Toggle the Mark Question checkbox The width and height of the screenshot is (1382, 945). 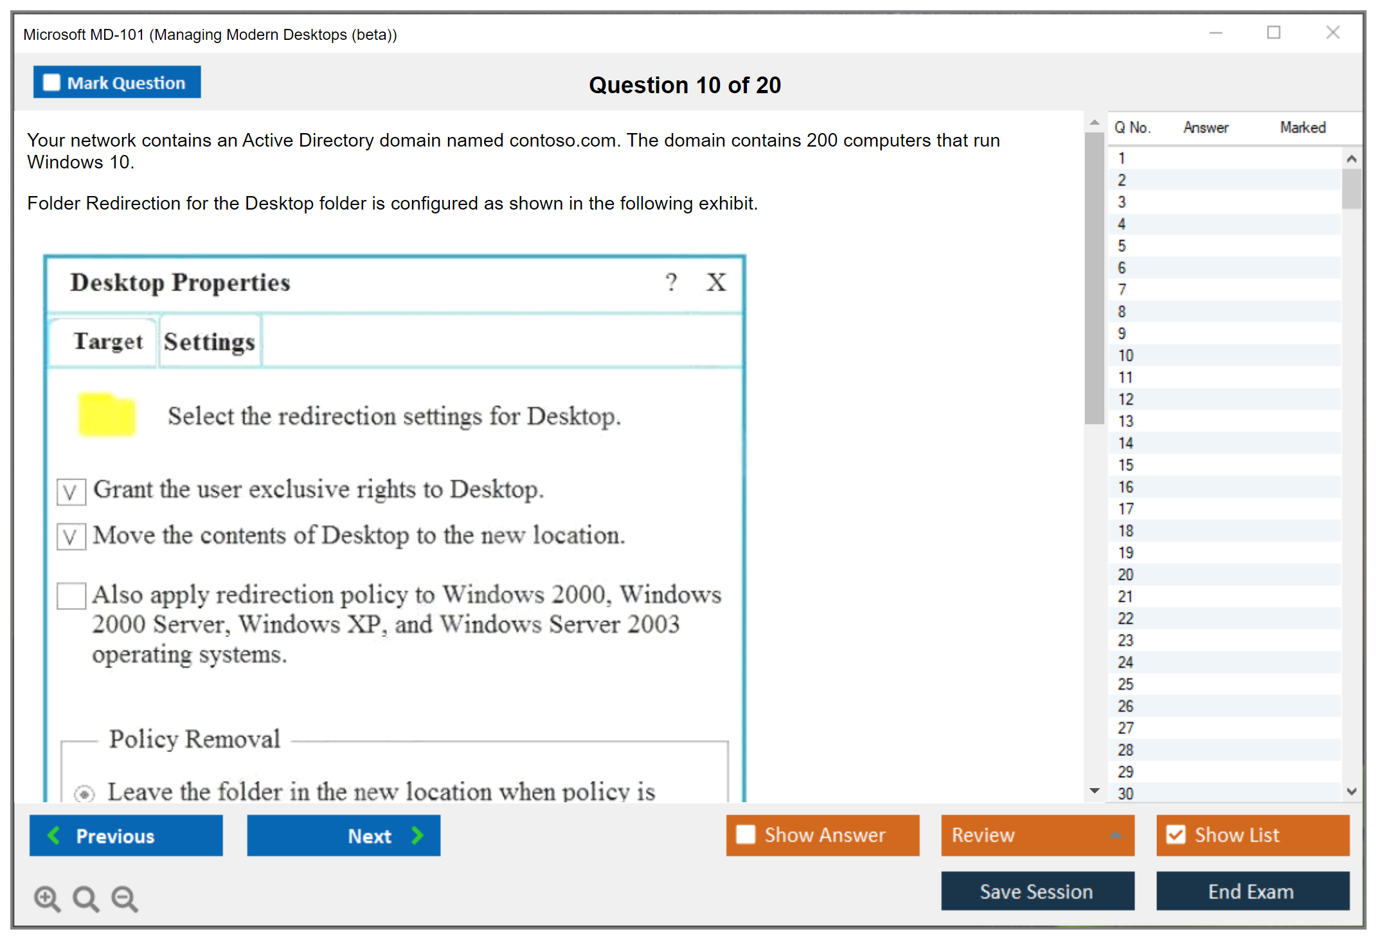pos(51,83)
